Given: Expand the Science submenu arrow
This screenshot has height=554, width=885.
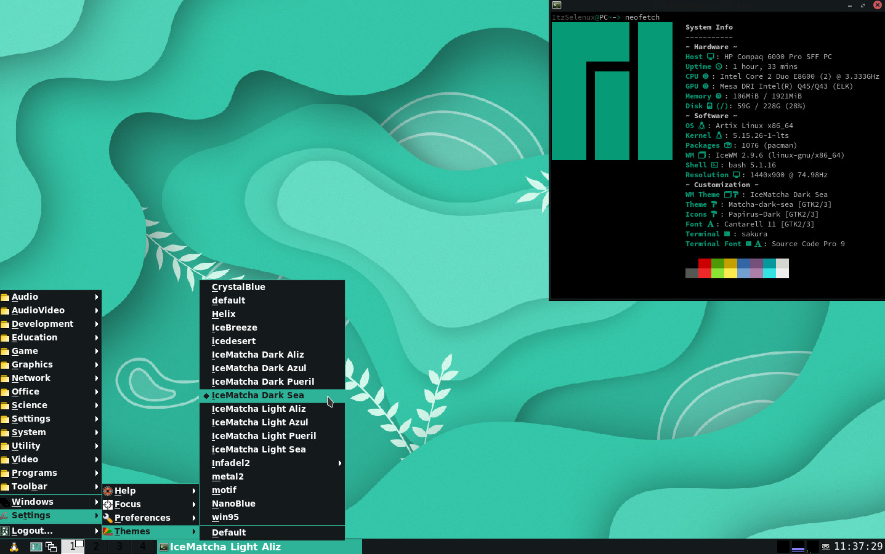Looking at the screenshot, I should 97,405.
